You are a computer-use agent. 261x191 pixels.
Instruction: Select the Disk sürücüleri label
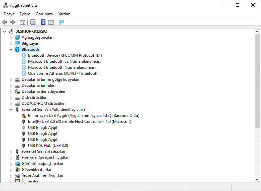click(x=34, y=98)
